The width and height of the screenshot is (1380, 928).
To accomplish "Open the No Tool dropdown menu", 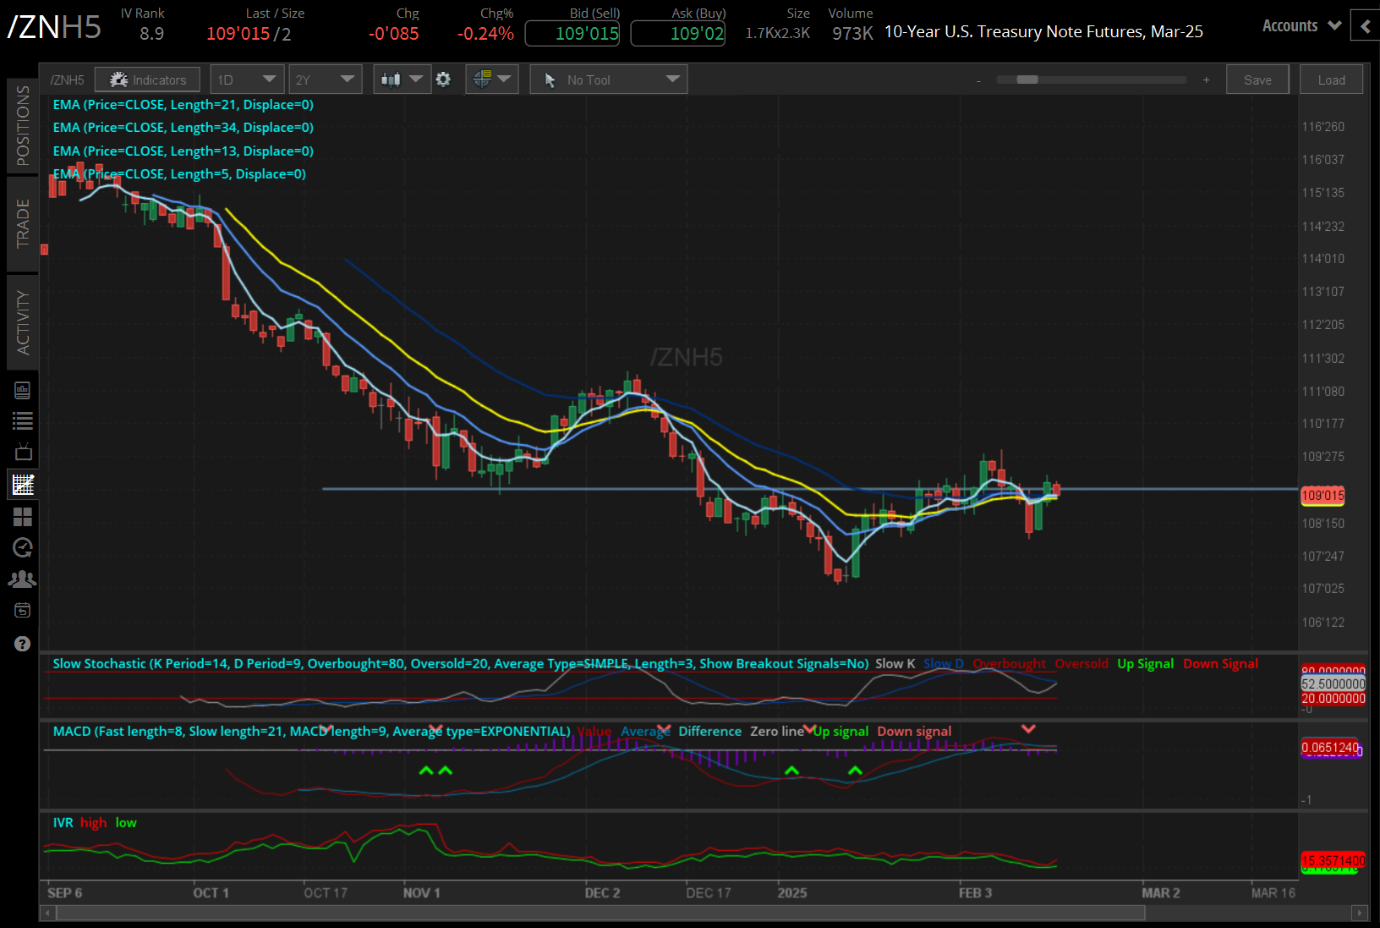I will tap(608, 79).
